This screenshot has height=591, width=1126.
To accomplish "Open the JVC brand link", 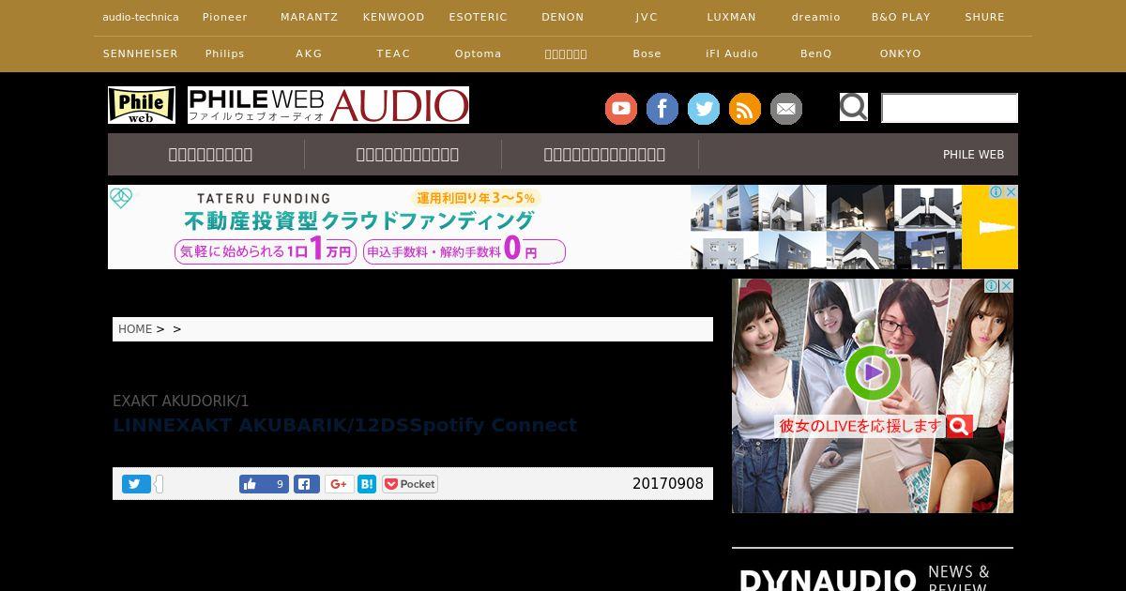I will (x=647, y=17).
